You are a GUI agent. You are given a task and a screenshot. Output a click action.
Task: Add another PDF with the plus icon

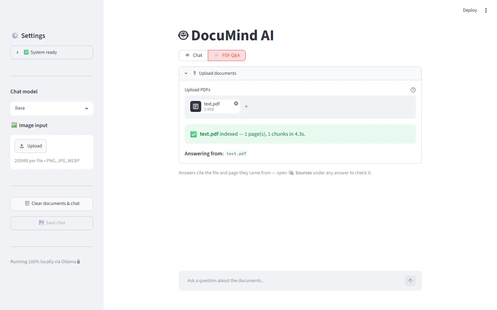(246, 107)
